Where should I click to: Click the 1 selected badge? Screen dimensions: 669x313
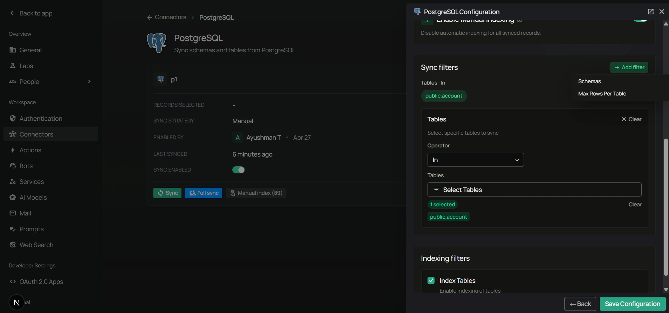(x=442, y=205)
